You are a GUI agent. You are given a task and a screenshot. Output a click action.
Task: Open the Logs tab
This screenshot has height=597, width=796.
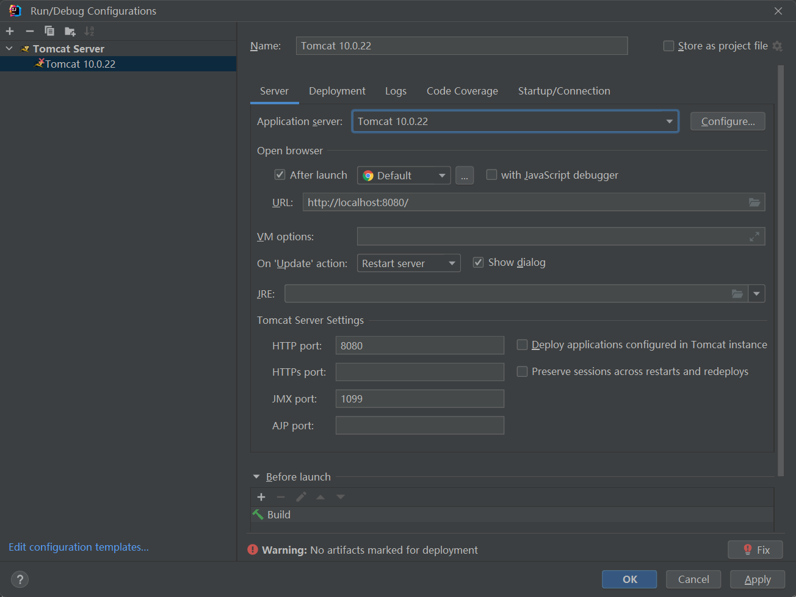click(x=396, y=91)
